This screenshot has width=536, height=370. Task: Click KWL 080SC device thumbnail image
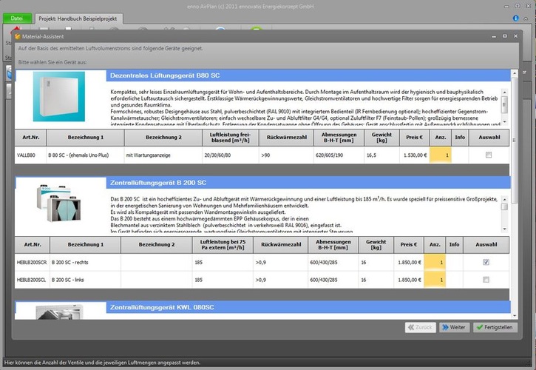tap(59, 312)
